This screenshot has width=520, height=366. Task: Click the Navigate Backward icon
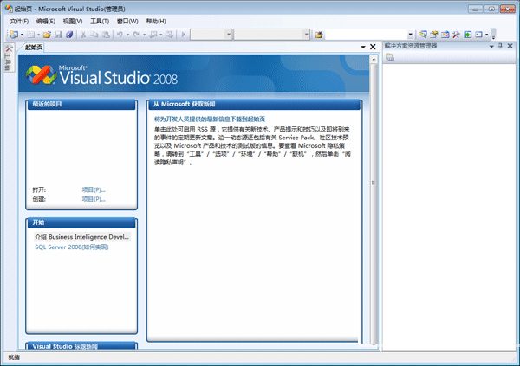[153, 34]
